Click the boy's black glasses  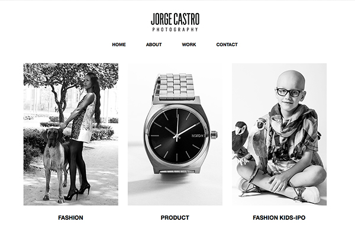pos(289,92)
